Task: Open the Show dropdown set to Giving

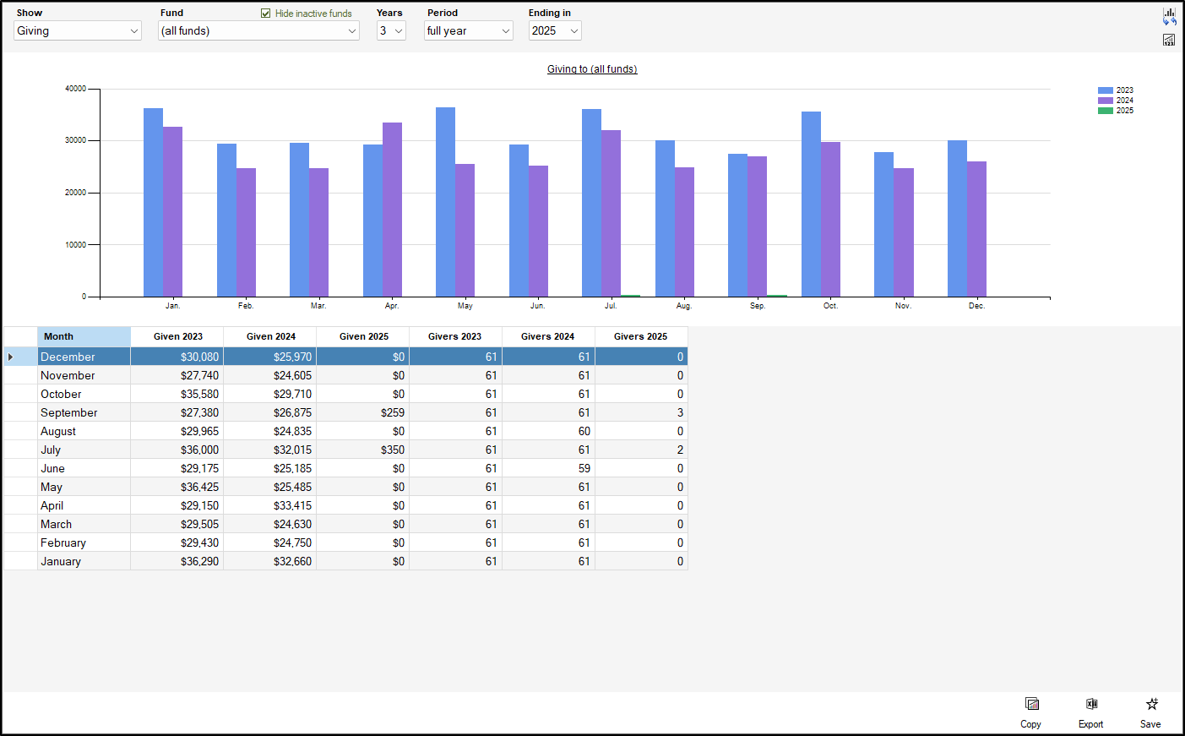Action: click(78, 31)
